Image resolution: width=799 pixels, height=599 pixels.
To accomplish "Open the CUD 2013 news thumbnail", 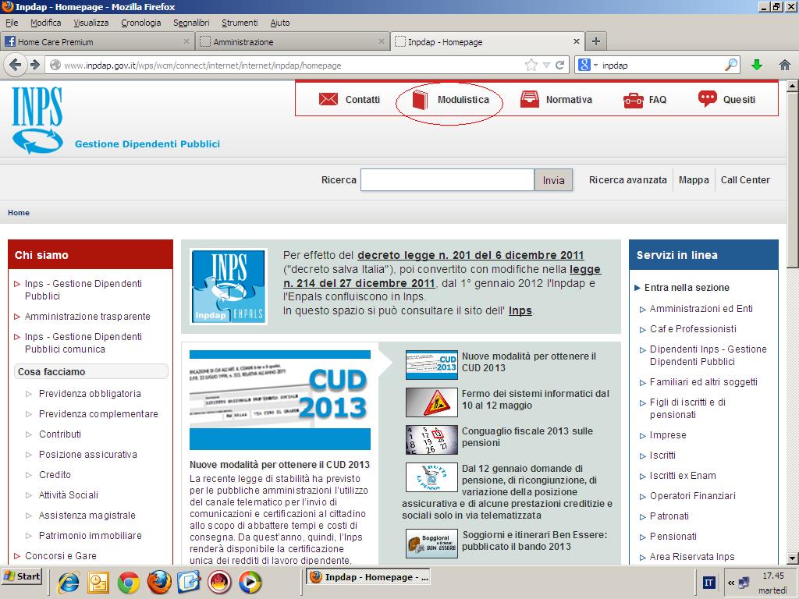I will [431, 365].
